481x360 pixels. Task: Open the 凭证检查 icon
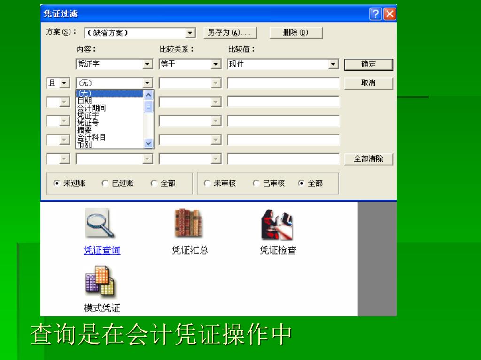277,224
